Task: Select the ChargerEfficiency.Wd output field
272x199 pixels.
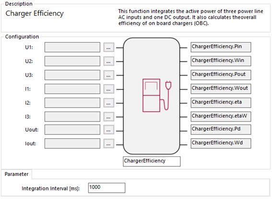Action: [221, 144]
